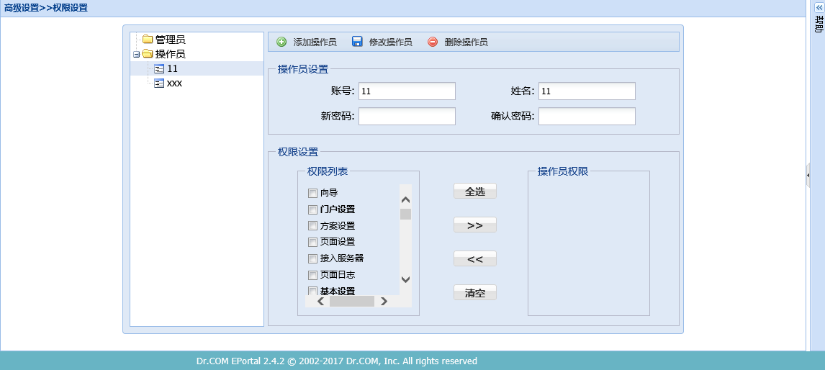Viewport: 825px width, 370px height.
Task: Click the >> button to add permissions
Action: coord(474,225)
